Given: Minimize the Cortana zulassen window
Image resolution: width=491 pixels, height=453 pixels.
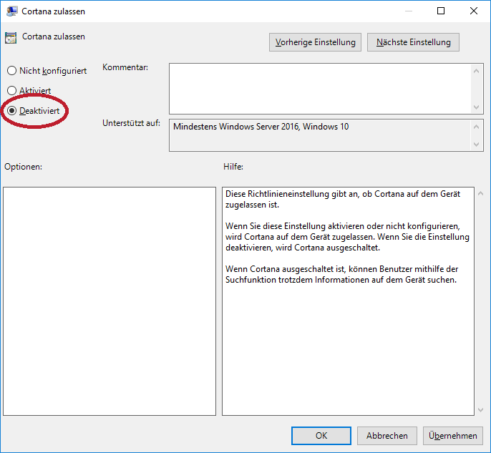Looking at the screenshot, I should coord(408,11).
